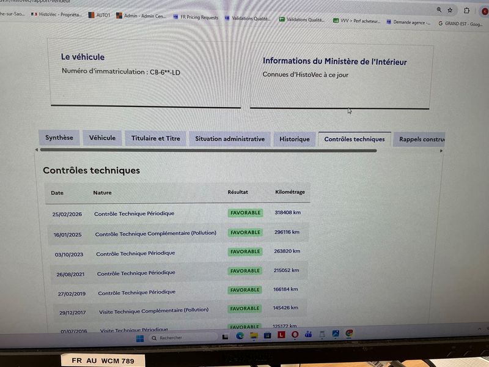Select the date 26/08/2021
489x367 pixels.
[70, 274]
